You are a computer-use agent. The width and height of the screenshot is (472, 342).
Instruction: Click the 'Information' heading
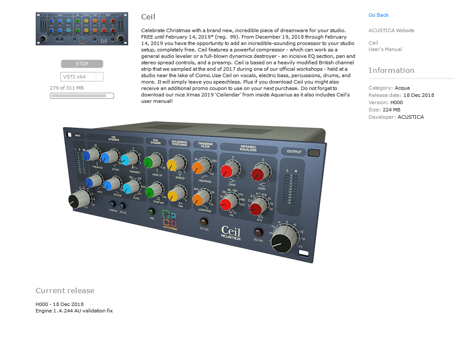pyautogui.click(x=391, y=70)
